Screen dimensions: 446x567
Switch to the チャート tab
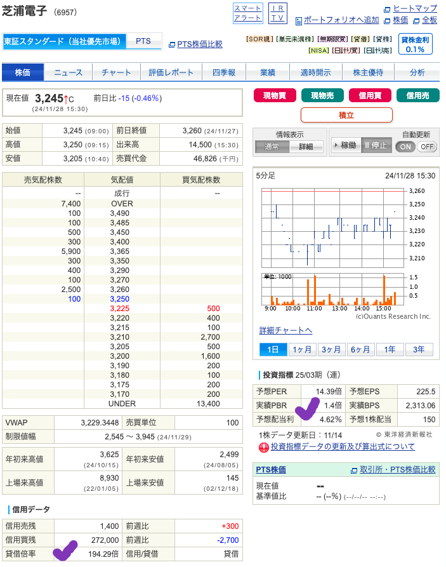tap(116, 72)
